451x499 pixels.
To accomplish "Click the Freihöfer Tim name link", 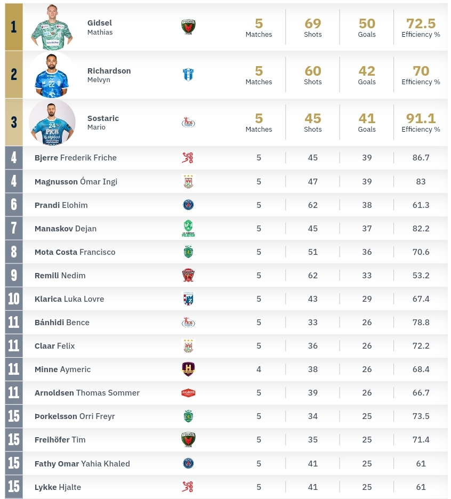I will coord(60,440).
